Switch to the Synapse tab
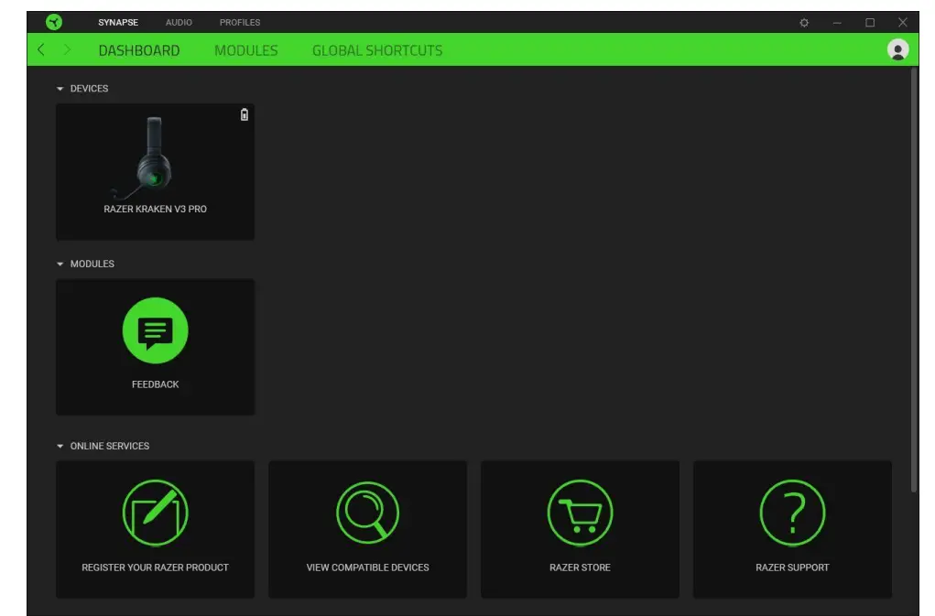Image resolution: width=935 pixels, height=616 pixels. click(118, 22)
